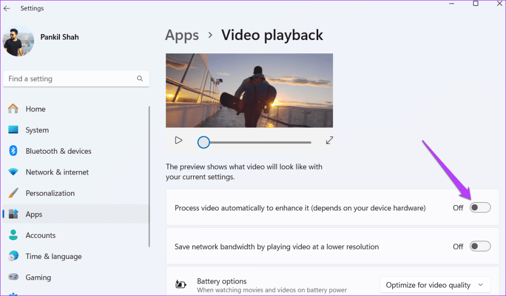
Task: Select Gaming in the sidebar
Action: [x=38, y=278]
